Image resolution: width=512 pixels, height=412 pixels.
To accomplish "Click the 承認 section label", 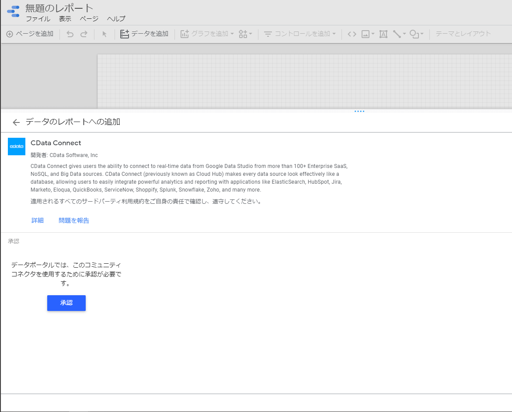I will click(14, 241).
